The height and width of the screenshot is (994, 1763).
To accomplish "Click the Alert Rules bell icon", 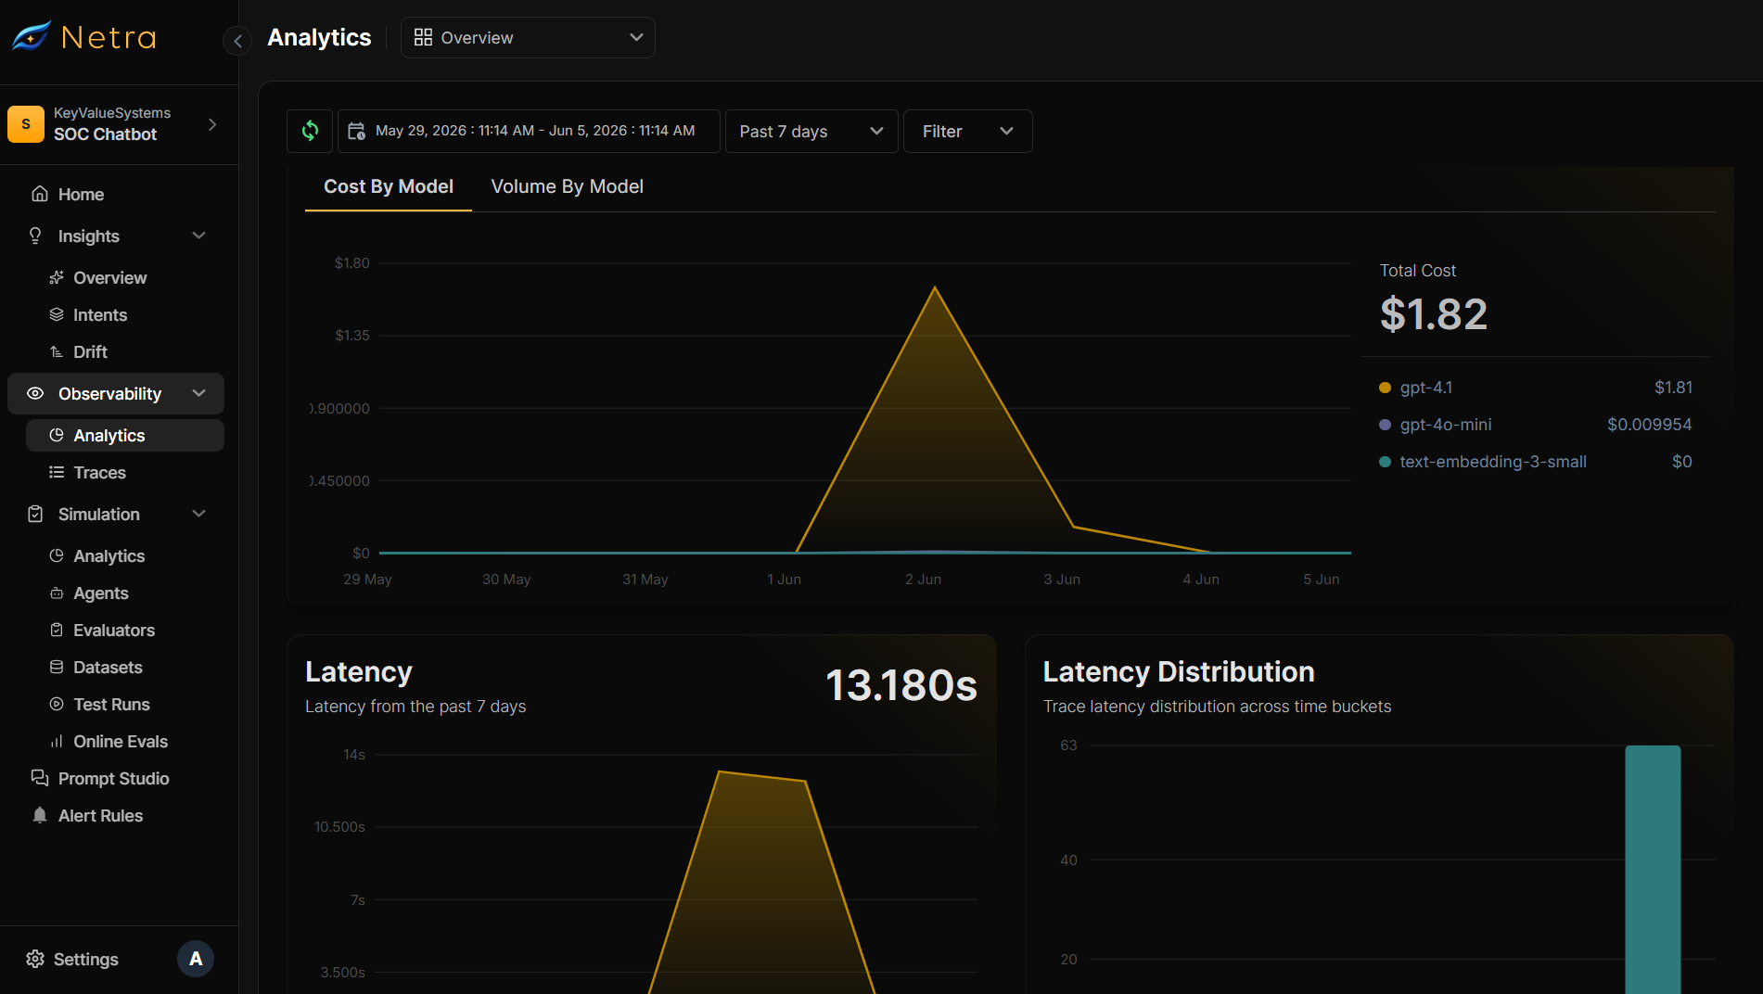I will pyautogui.click(x=39, y=815).
